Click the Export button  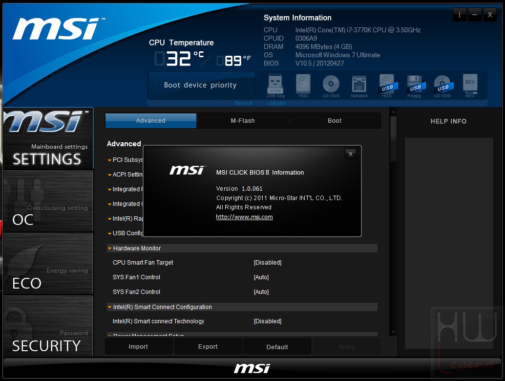point(208,346)
